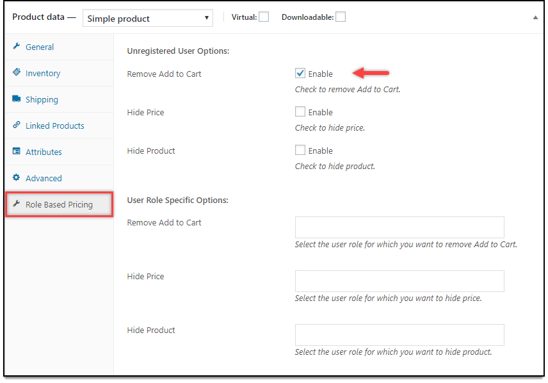Viewport: 548px width, 383px height.
Task: Open the Simple product type dropdown
Action: click(148, 19)
